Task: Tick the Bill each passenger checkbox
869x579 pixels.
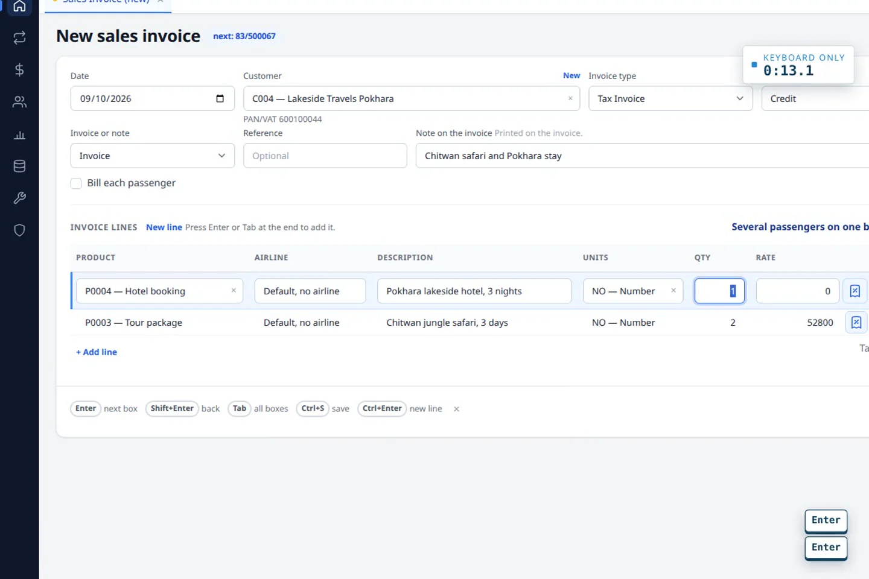Action: [76, 183]
